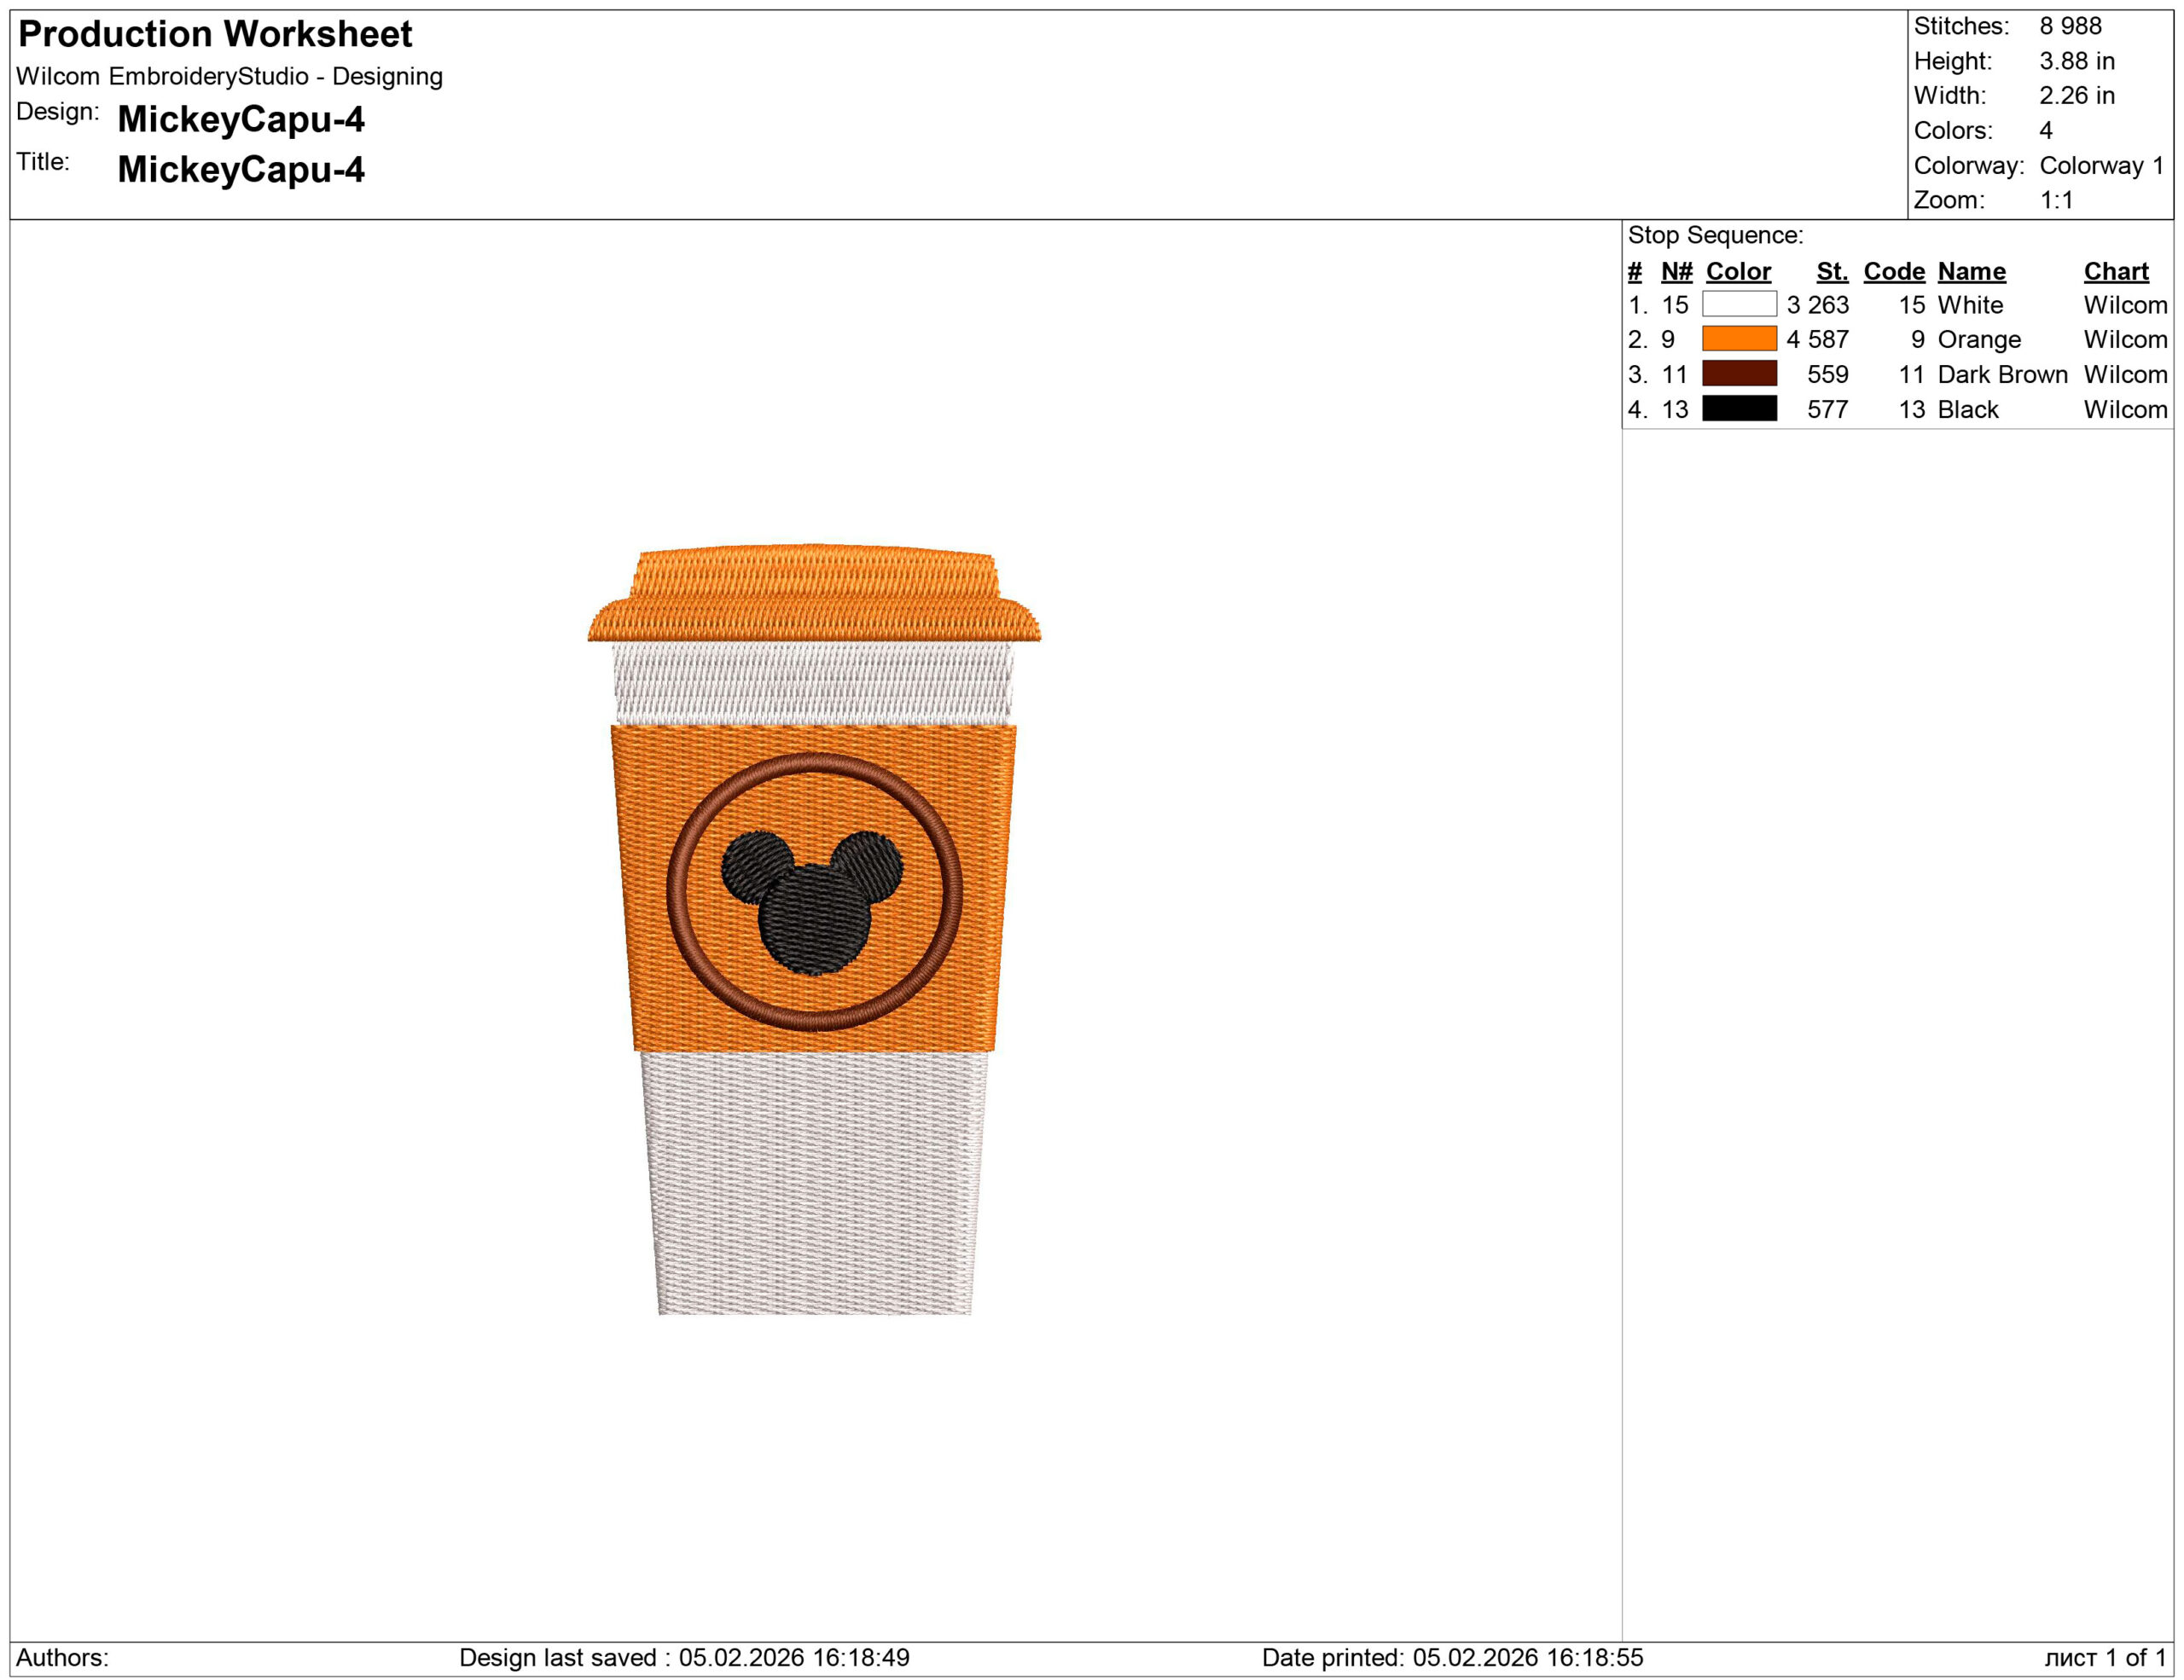Click the white lower cup body
Image resolution: width=2184 pixels, height=1680 pixels.
click(814, 1185)
